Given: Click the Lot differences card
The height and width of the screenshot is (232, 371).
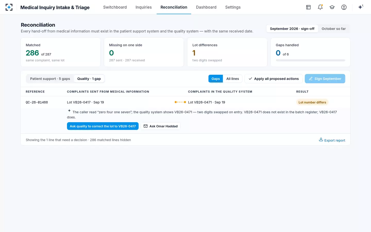Looking at the screenshot, I should click(227, 52).
